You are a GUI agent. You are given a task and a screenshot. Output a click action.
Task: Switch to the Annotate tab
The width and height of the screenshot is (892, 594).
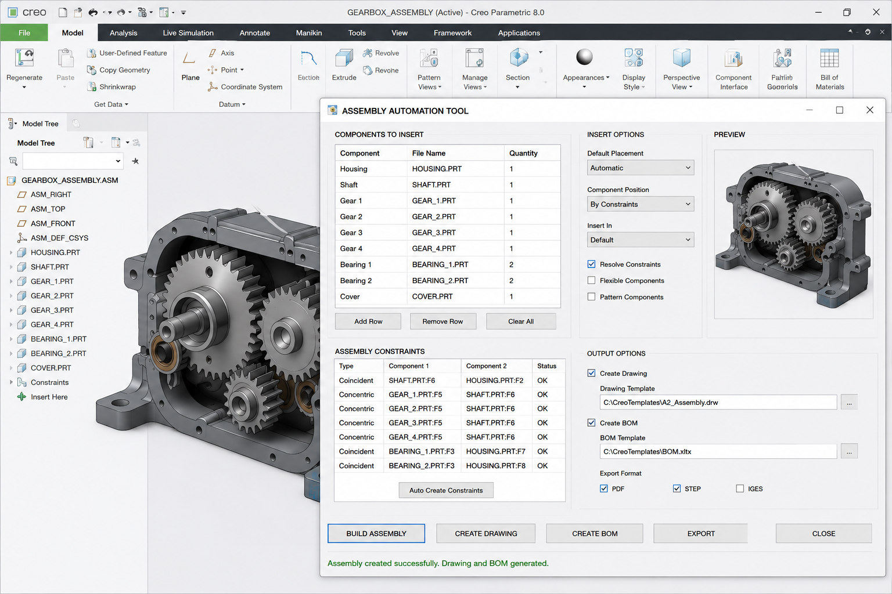(x=254, y=32)
